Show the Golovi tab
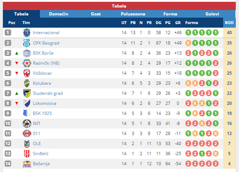Viewport: 239px width, 172px height. (x=212, y=14)
